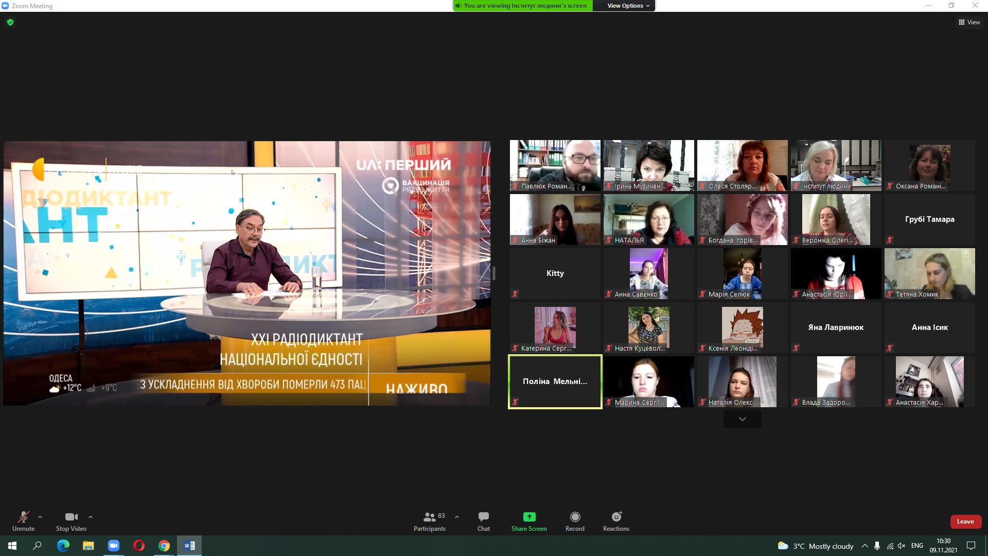Expand video options arrow beside Stop Video

(91, 517)
